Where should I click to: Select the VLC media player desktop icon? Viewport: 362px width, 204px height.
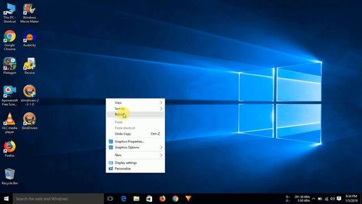[10, 124]
